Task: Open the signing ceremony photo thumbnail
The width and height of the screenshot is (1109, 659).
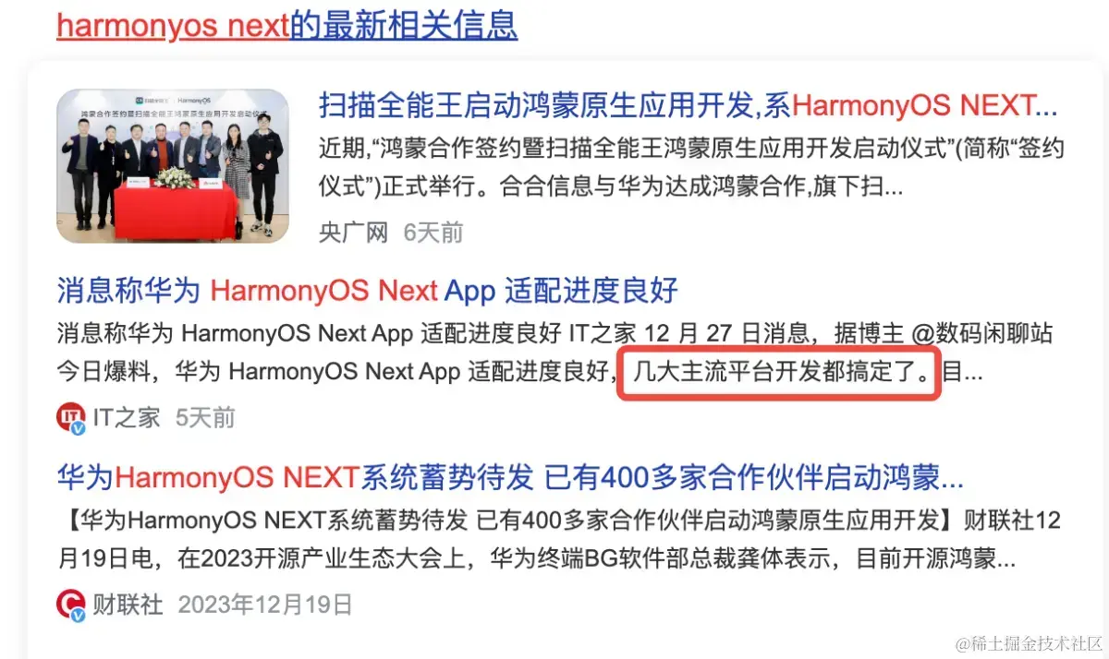Action: 173,166
